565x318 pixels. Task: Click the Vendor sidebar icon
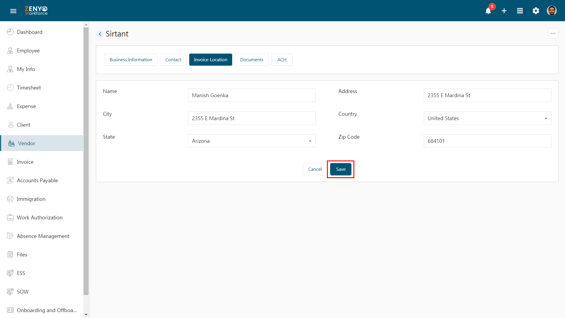click(x=11, y=143)
